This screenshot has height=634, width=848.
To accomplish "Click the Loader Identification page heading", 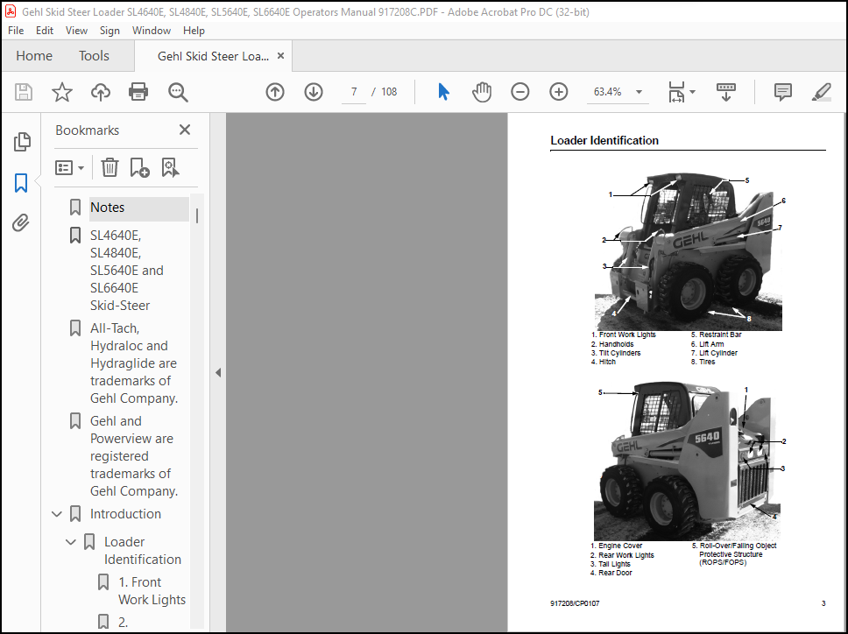I will [x=604, y=140].
